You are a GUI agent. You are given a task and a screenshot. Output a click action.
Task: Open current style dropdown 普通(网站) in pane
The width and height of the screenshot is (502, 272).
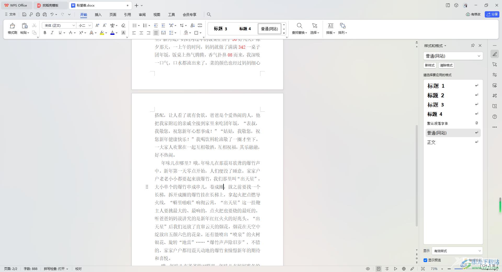click(x=453, y=56)
